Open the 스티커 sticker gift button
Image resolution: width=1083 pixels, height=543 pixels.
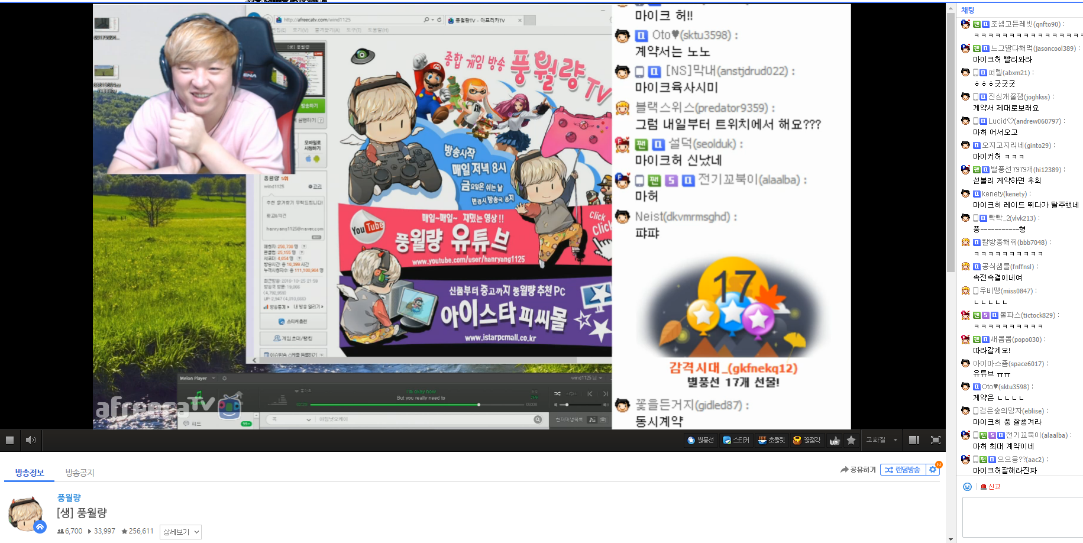pyautogui.click(x=736, y=440)
